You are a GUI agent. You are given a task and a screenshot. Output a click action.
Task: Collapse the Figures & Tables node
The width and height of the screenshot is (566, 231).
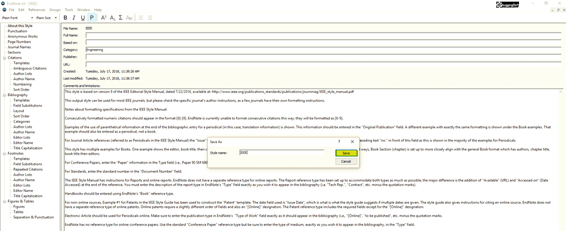[x=4, y=201]
